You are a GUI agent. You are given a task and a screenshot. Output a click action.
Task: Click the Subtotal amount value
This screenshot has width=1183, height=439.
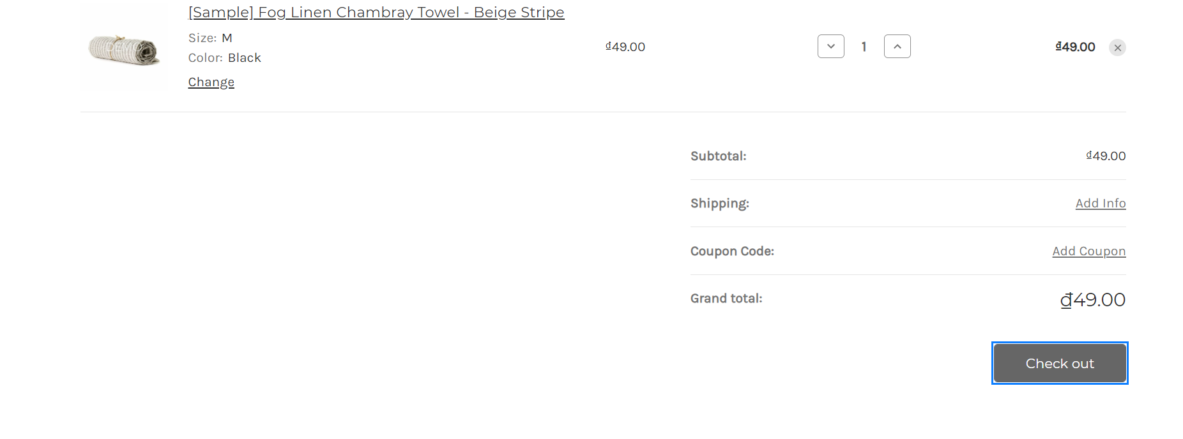point(1106,156)
